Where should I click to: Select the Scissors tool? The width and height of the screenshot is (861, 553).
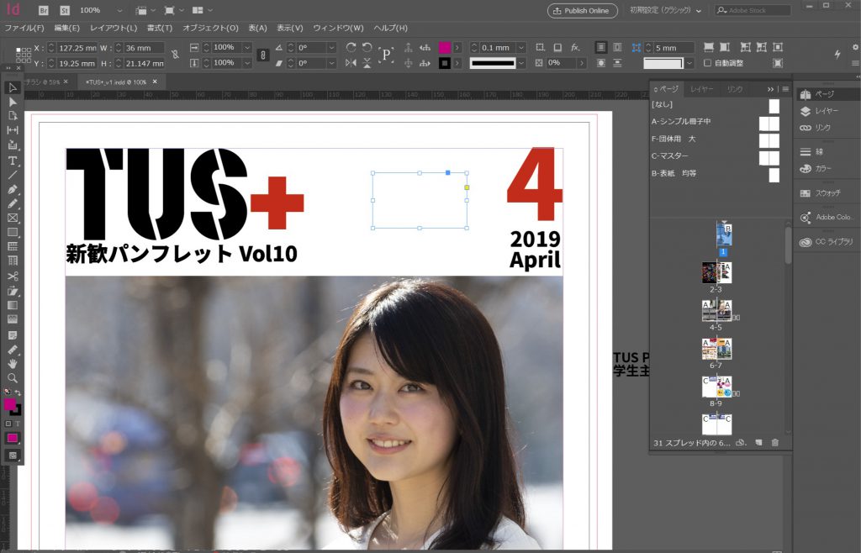pos(12,276)
